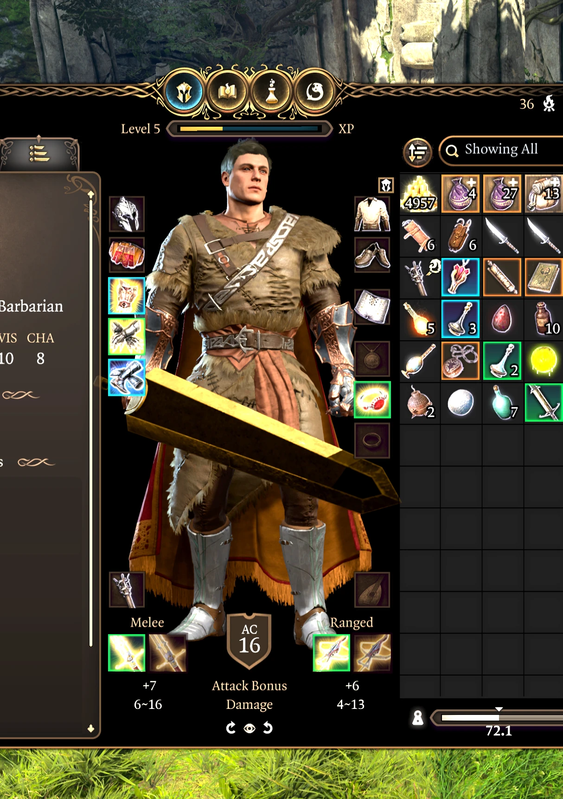The height and width of the screenshot is (799, 563).
Task: Expand the character sheet list tab
Action: [39, 153]
